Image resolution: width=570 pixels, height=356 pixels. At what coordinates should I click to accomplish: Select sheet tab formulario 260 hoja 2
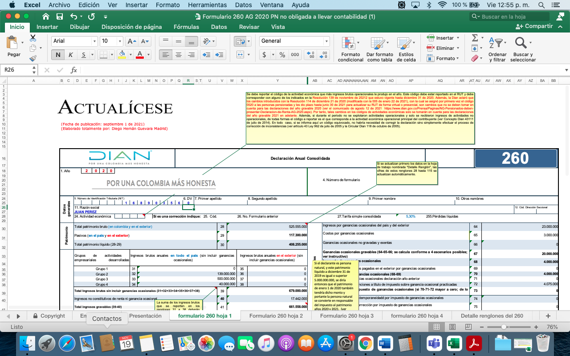click(276, 316)
